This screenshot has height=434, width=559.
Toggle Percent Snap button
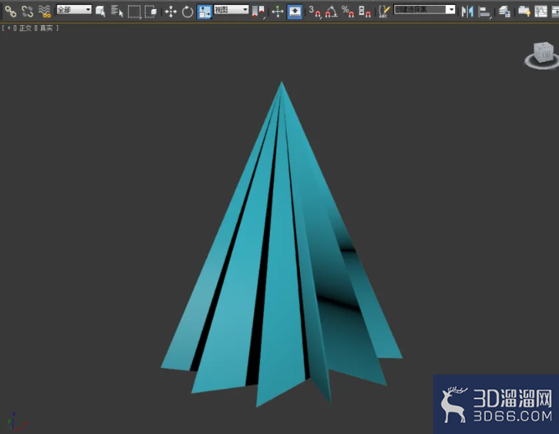348,12
